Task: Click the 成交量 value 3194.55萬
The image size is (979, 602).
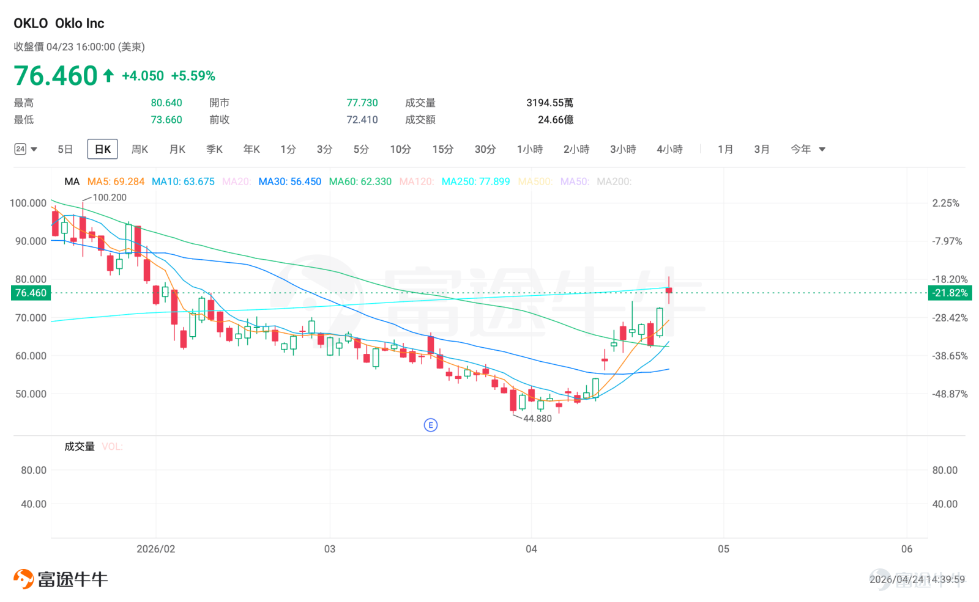Action: pyautogui.click(x=549, y=103)
